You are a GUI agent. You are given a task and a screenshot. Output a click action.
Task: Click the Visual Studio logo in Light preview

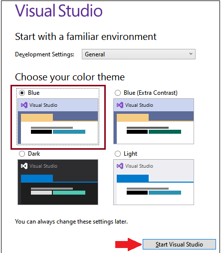120,166
